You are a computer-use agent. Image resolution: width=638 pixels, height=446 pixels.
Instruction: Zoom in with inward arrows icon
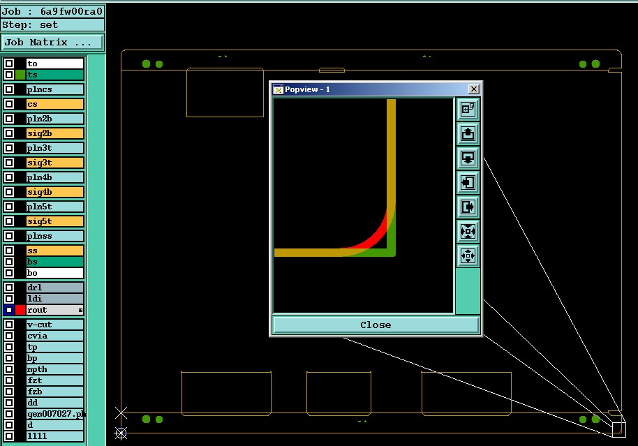click(468, 231)
